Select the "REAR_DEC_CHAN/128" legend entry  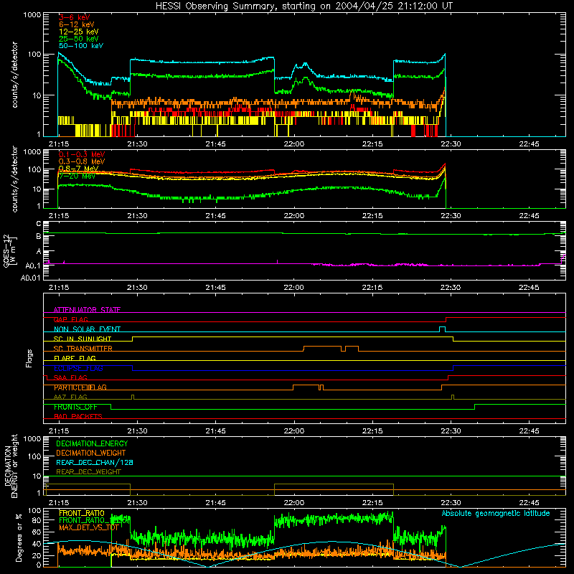(x=95, y=462)
